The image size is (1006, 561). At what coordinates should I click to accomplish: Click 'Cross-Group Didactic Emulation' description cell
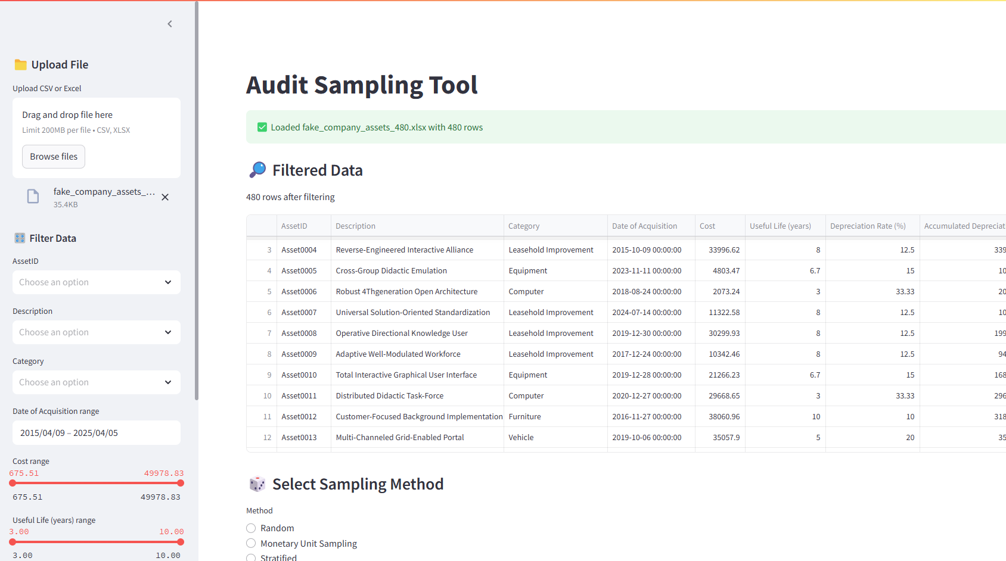coord(417,270)
